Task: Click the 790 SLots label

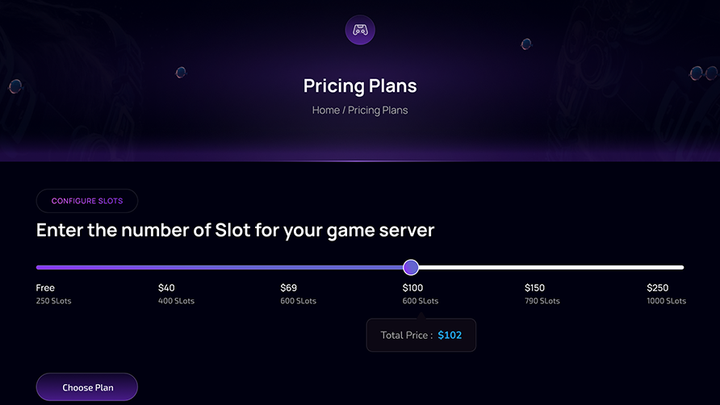Action: click(542, 301)
